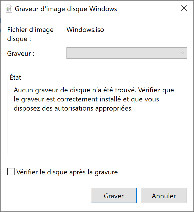This screenshot has height=212, width=194.
Task: Click the blank area left of the Graver button
Action: coord(48,196)
